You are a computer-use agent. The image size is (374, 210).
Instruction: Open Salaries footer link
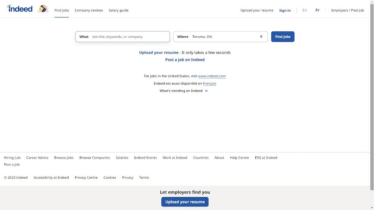click(x=122, y=158)
